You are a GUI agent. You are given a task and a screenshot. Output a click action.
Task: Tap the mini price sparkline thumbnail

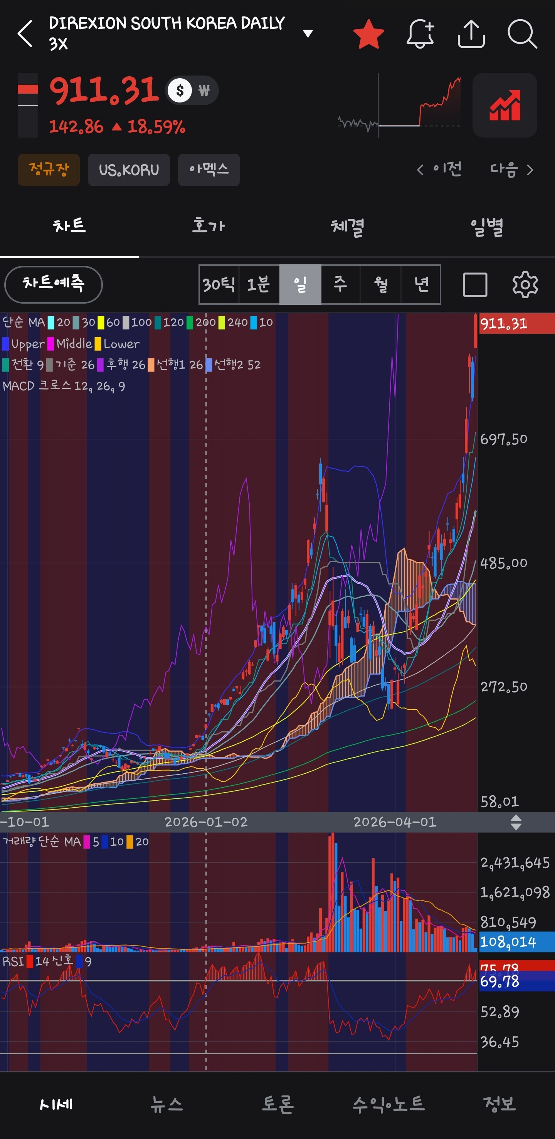point(399,105)
